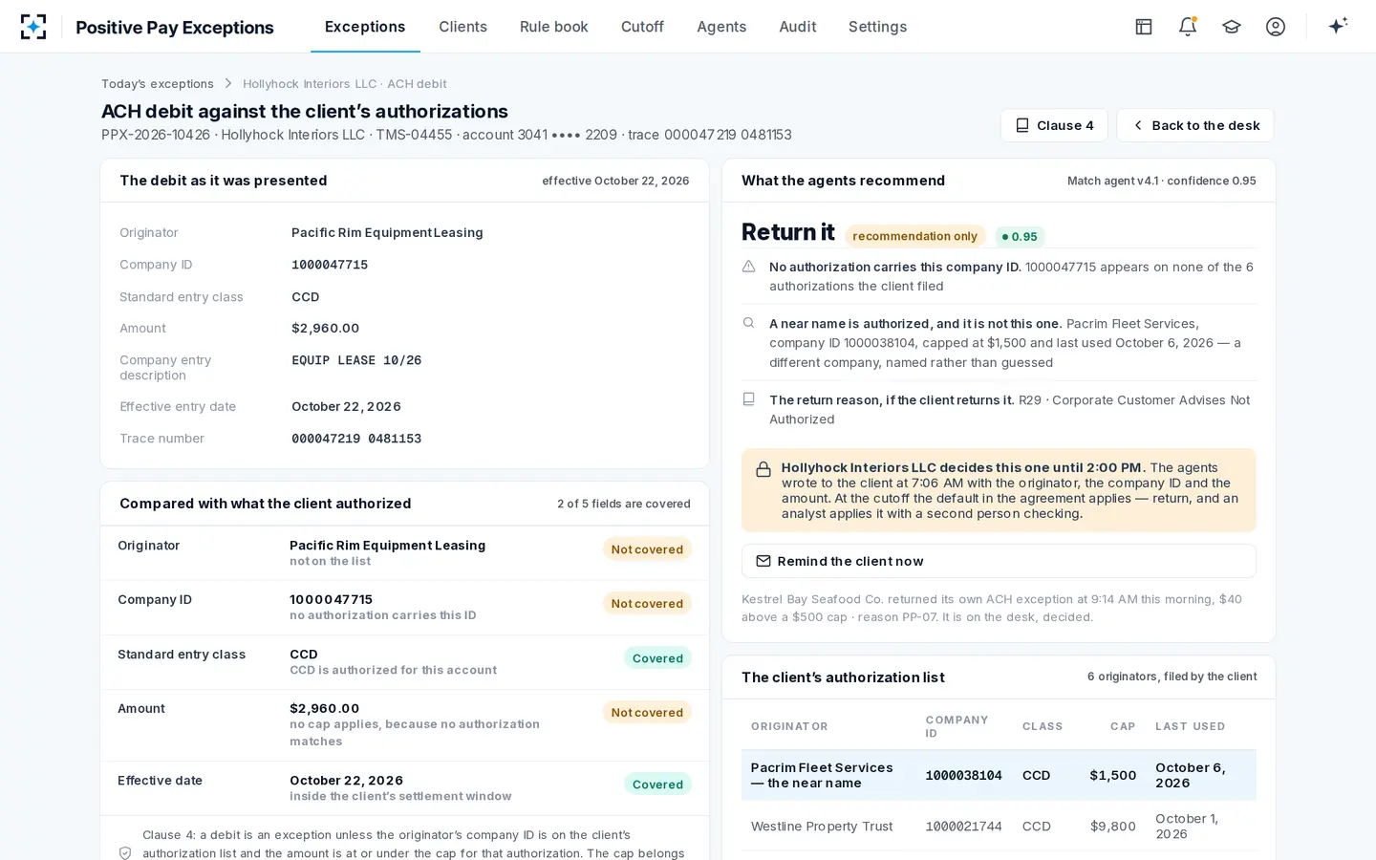
Task: Open the Clients tab
Action: pyautogui.click(x=462, y=27)
